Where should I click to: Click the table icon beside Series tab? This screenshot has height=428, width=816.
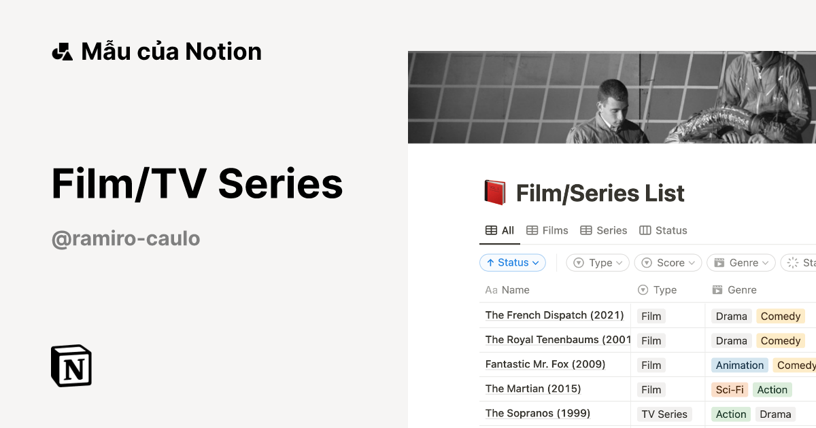coord(587,230)
